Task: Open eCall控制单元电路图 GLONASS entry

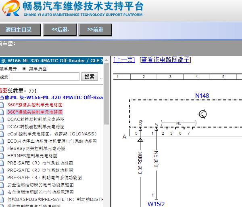Action: click(52, 134)
